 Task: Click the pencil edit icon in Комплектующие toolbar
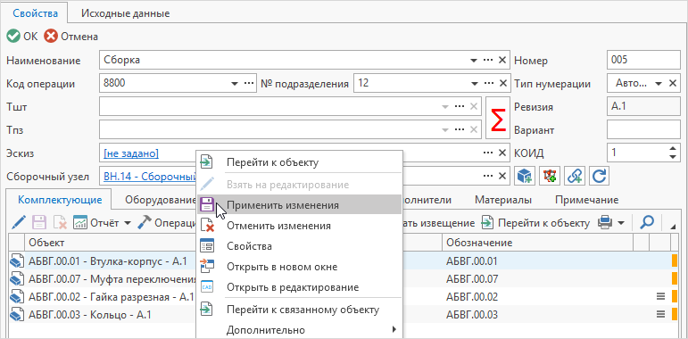tap(19, 223)
